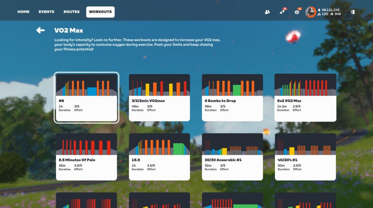
Task: Click the back arrow beside VO2 Max
Action: click(40, 31)
